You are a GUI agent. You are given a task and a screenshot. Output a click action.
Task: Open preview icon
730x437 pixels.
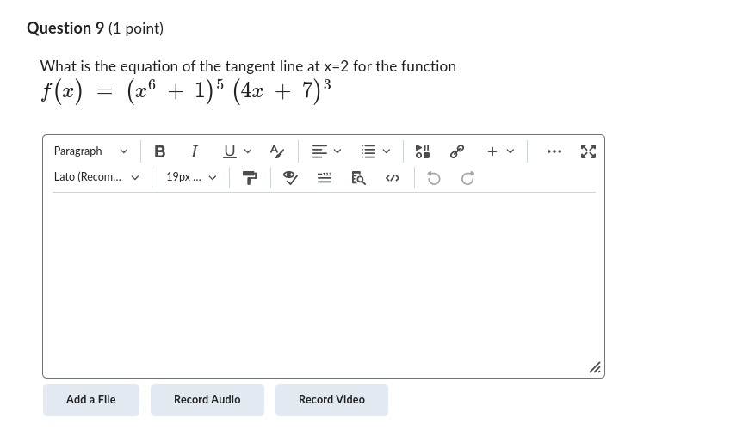click(x=358, y=178)
